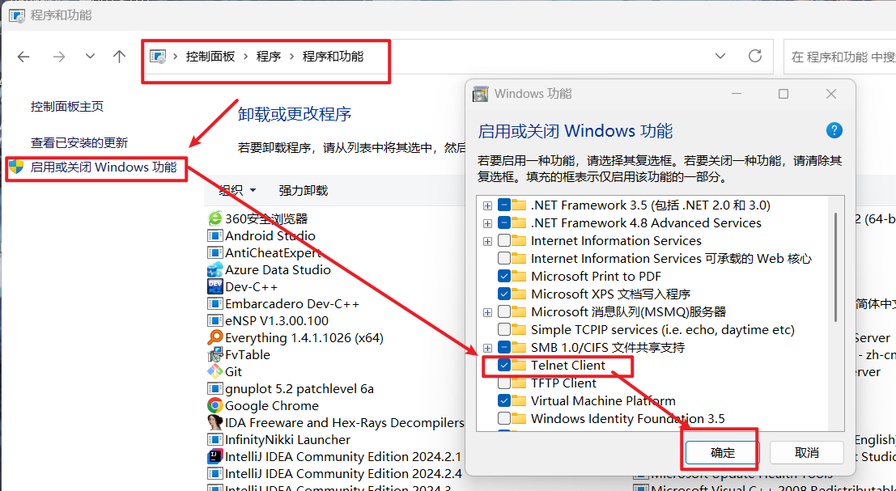Screen dimensions: 896x491
Task: Open the 组织 dropdown menu
Action: [x=237, y=190]
